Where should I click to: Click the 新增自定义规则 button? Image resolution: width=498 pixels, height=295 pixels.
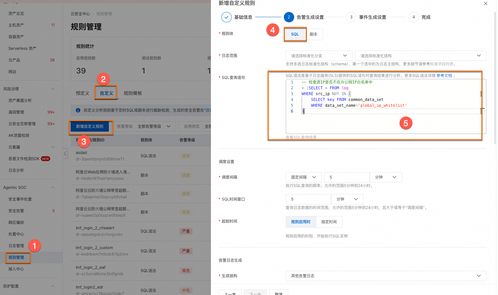coord(90,126)
